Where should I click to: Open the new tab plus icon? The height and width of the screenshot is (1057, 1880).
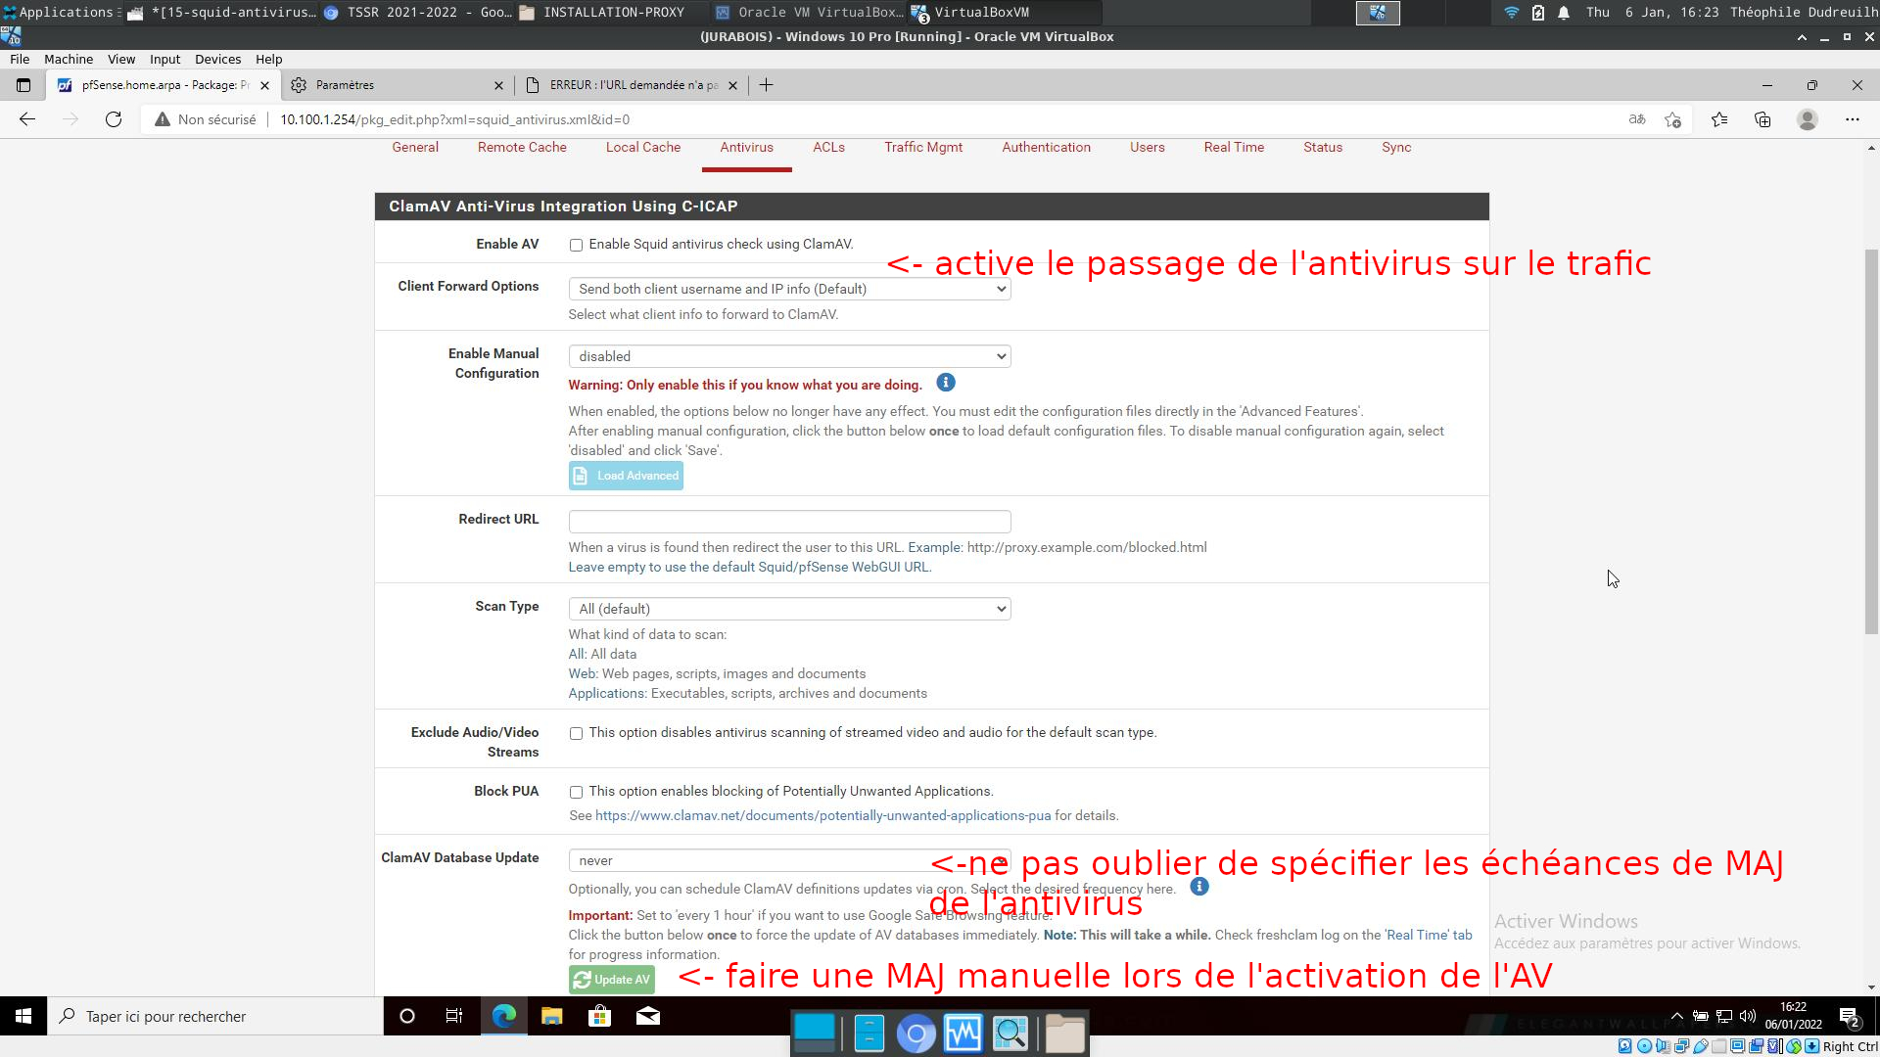click(x=767, y=85)
